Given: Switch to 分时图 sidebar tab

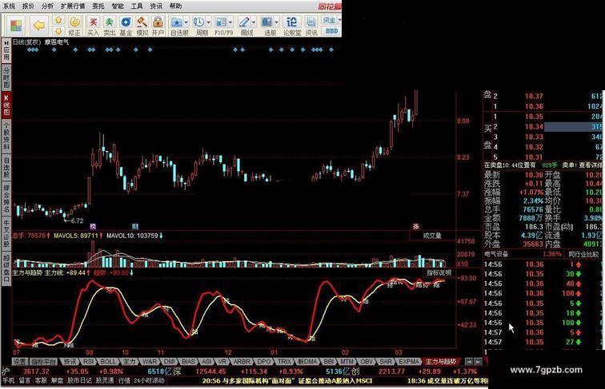Looking at the screenshot, I should click(6, 77).
